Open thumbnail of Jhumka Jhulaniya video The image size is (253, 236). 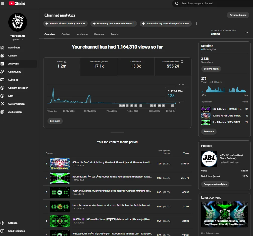click(x=60, y=193)
